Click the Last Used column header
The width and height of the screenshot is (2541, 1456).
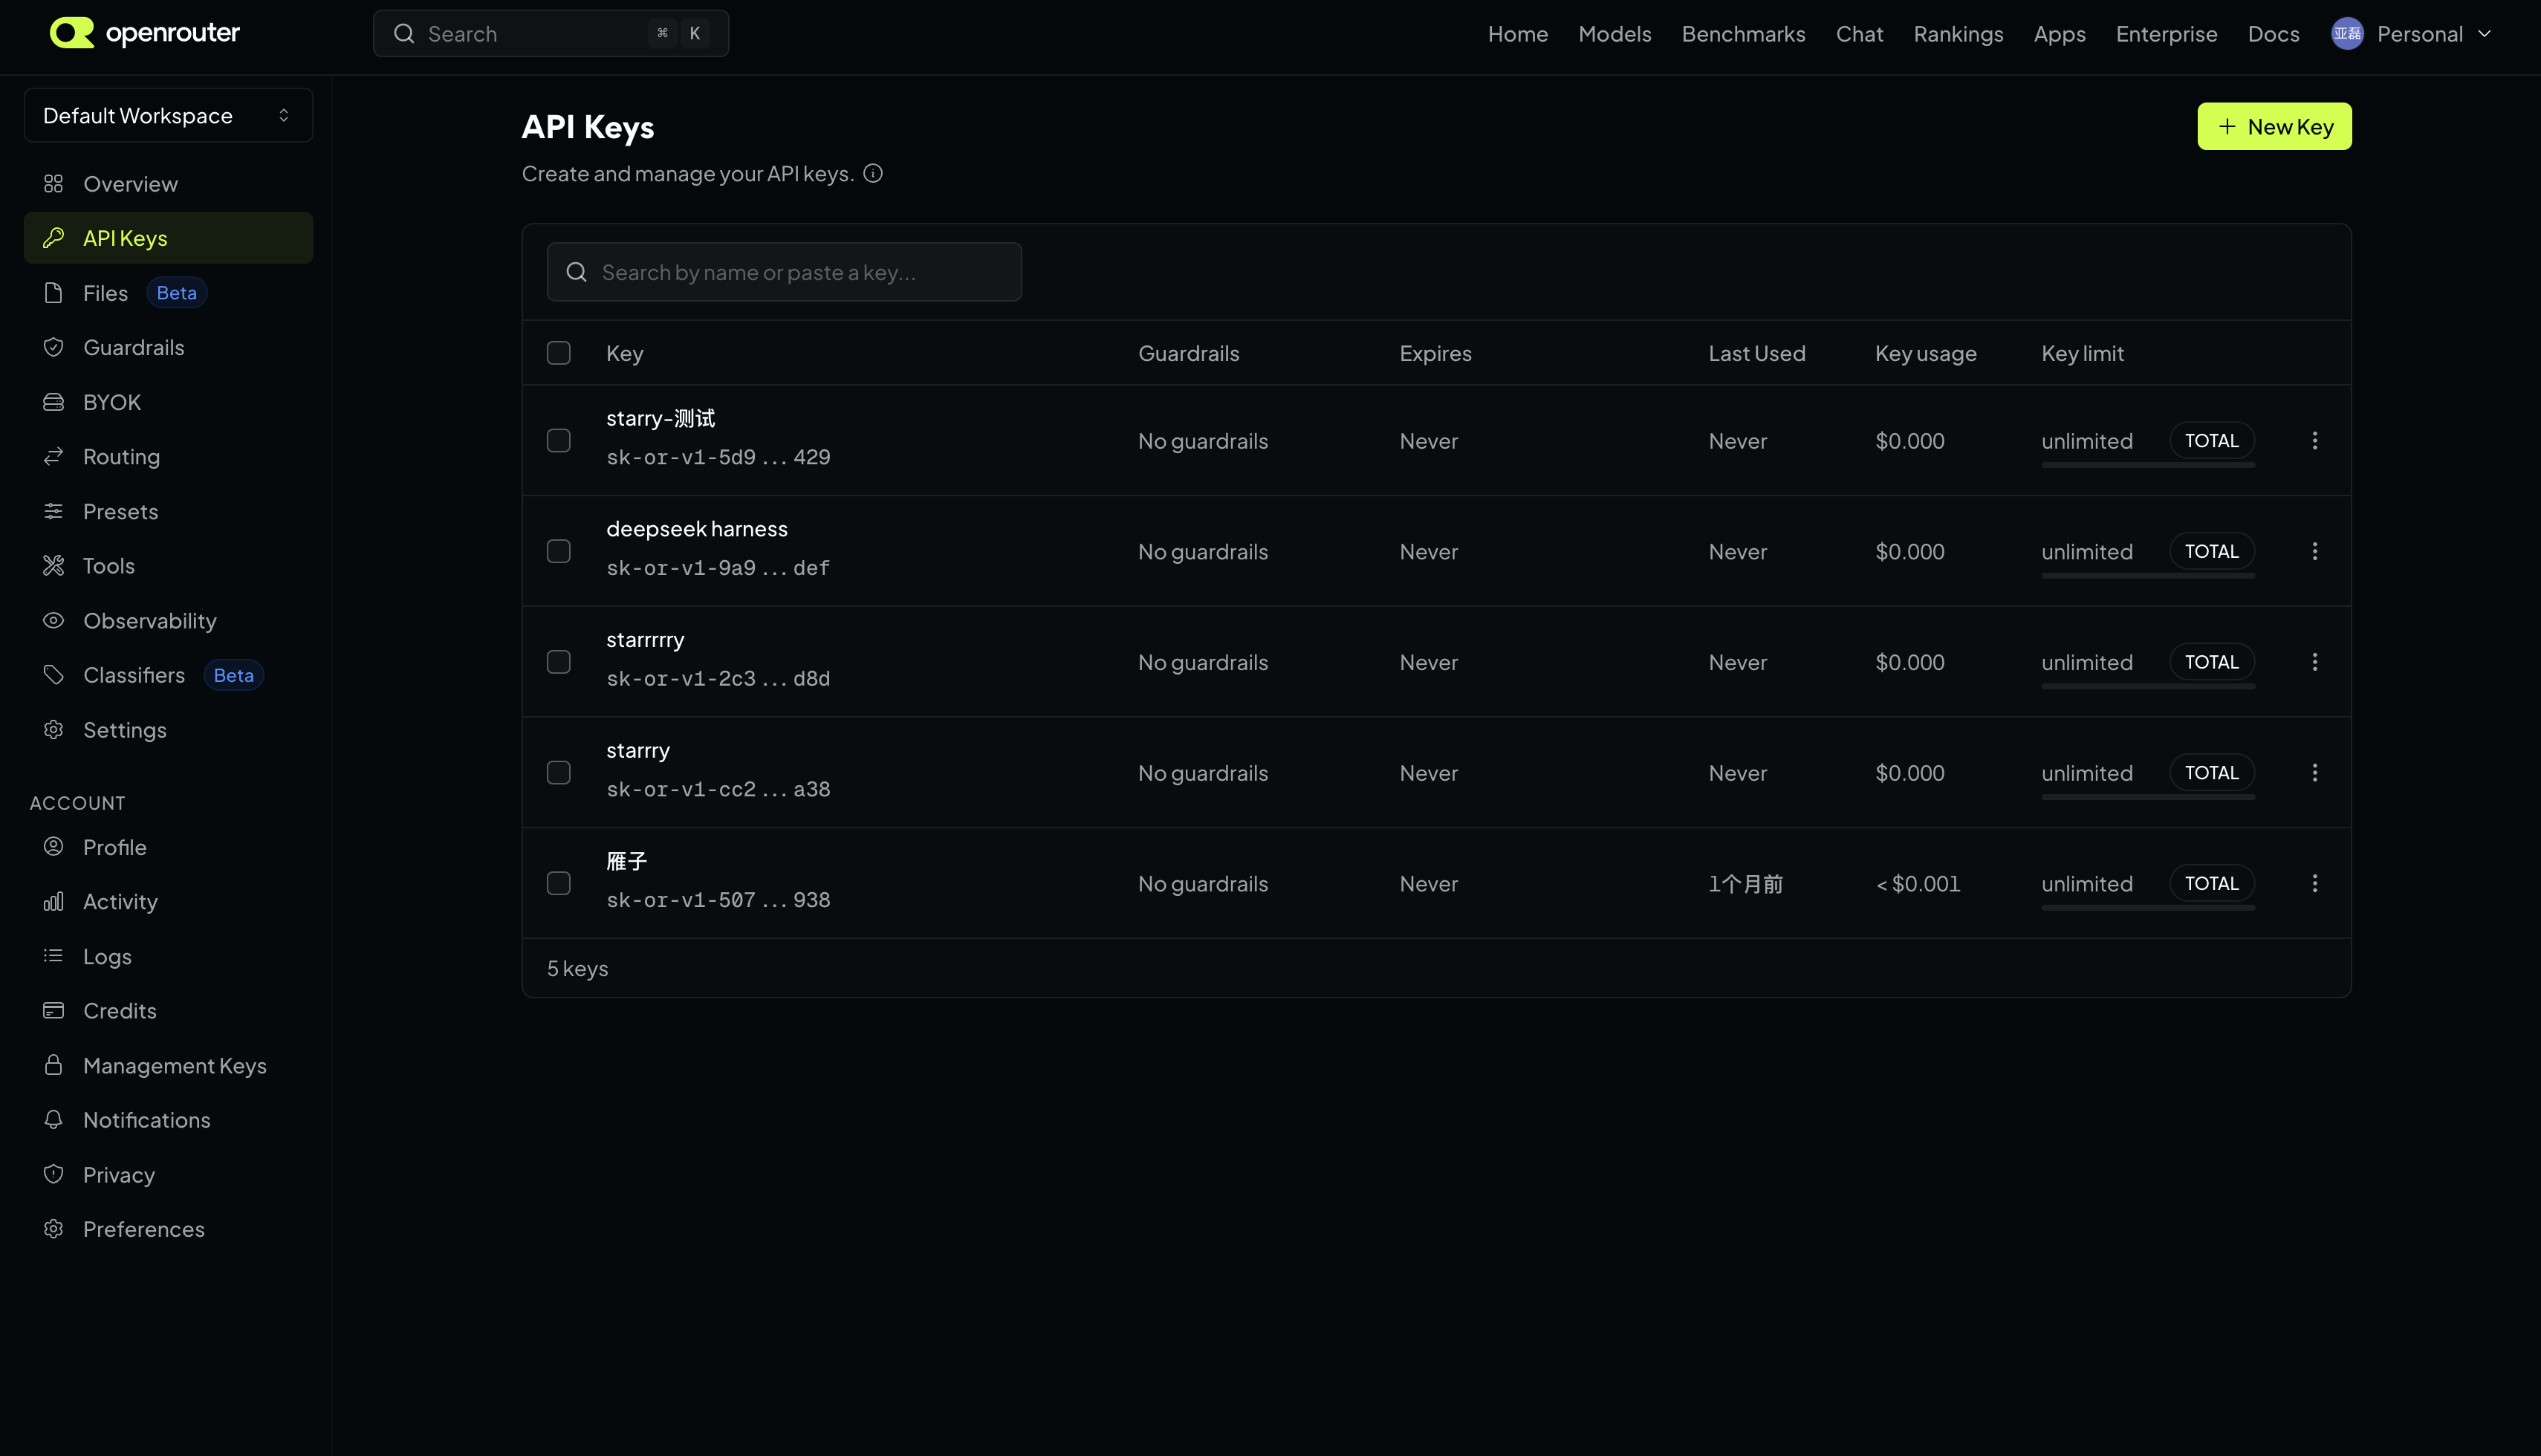click(x=1757, y=353)
